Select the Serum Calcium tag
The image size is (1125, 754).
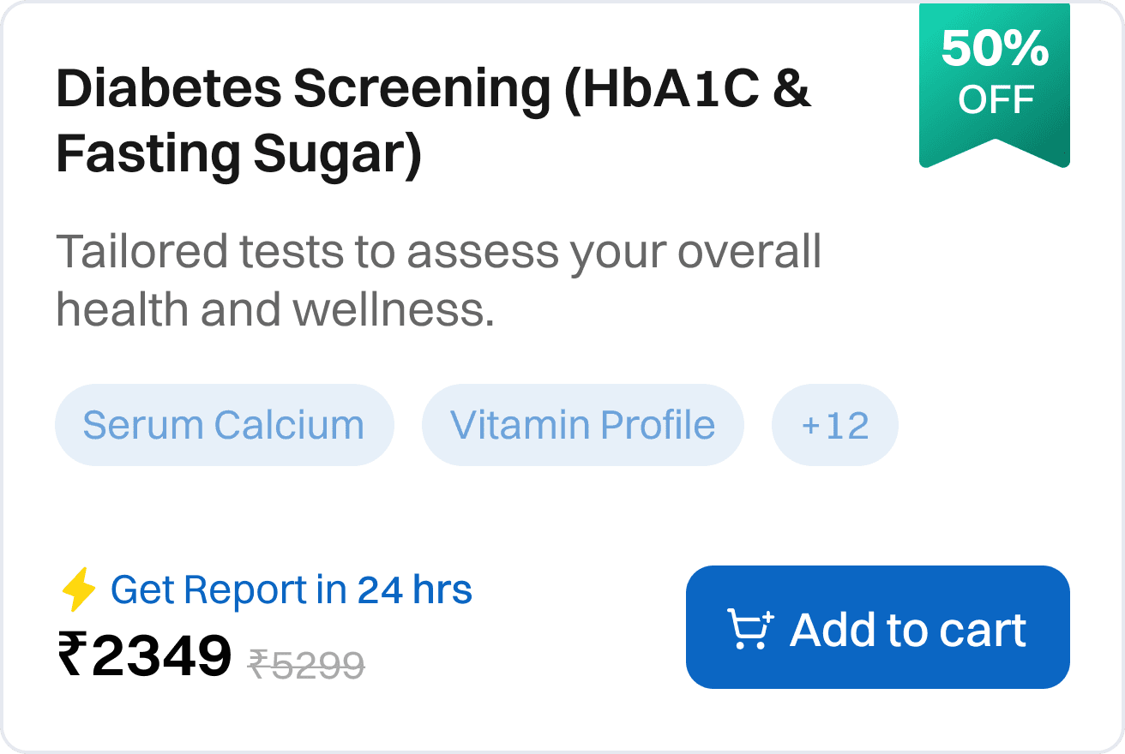coord(224,425)
